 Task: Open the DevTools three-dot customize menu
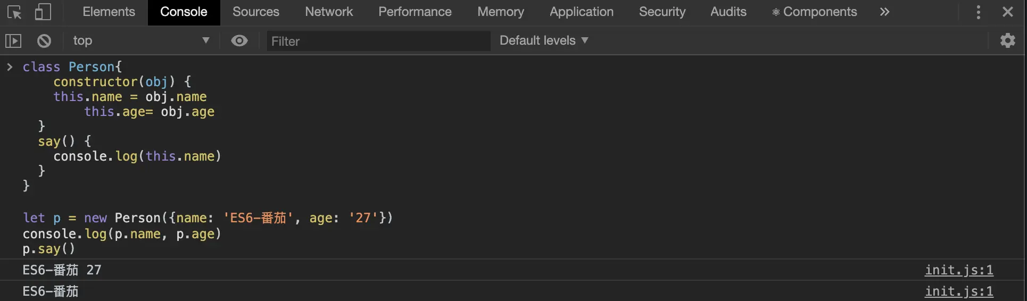(978, 12)
